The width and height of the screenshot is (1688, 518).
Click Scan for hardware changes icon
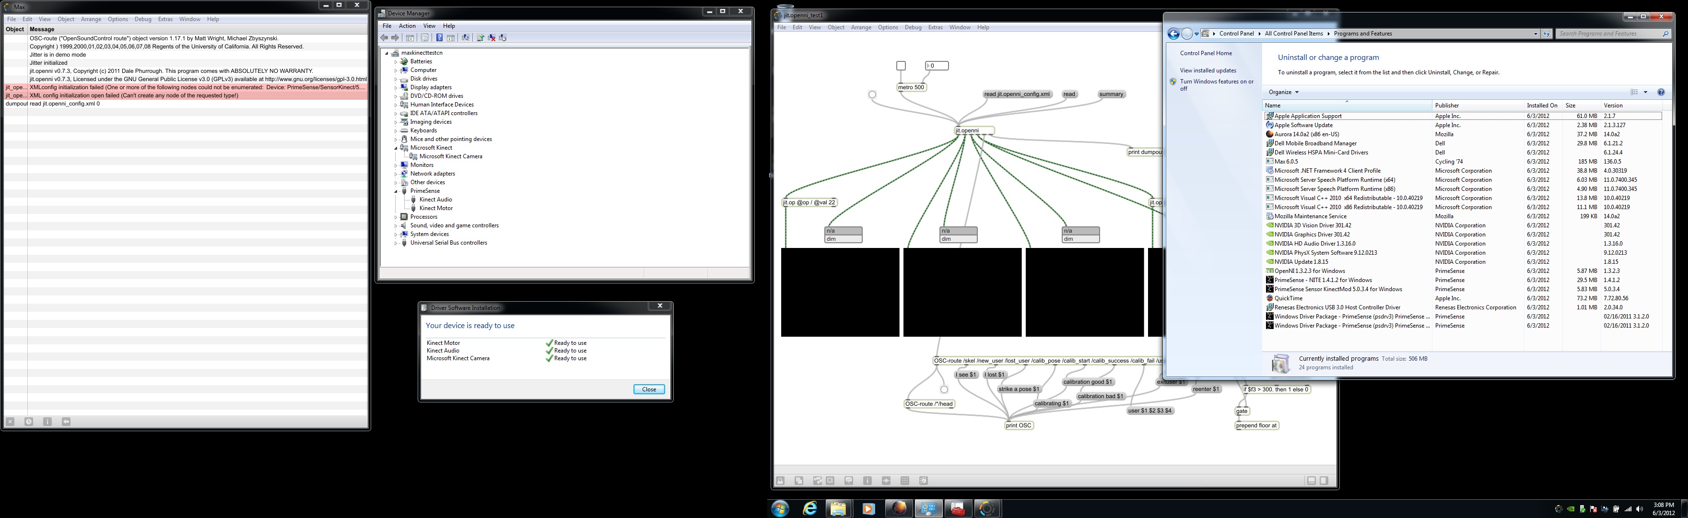(x=466, y=38)
